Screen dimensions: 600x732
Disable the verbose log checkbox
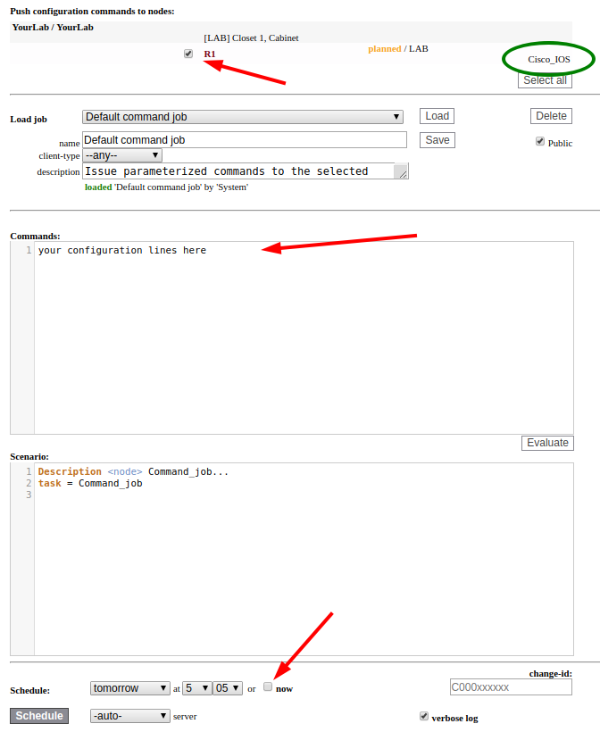pyautogui.click(x=424, y=716)
